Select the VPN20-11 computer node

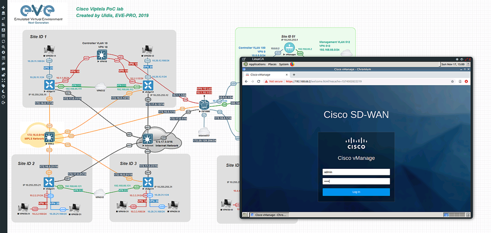tap(50, 50)
